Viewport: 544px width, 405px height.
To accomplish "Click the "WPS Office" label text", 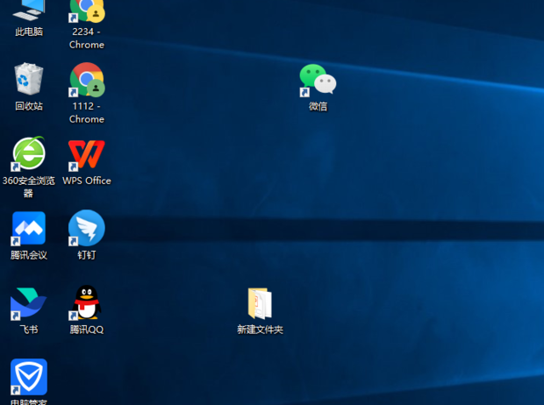I will pyautogui.click(x=87, y=181).
